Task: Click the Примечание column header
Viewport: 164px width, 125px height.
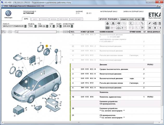Action: point(135,32)
